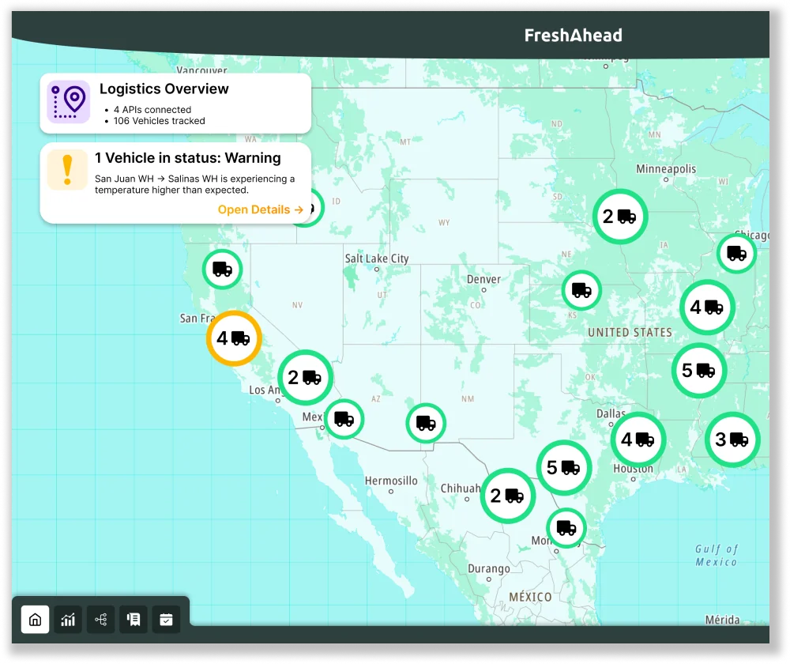
Task: Click the network connections icon in toolbar
Action: tap(100, 620)
